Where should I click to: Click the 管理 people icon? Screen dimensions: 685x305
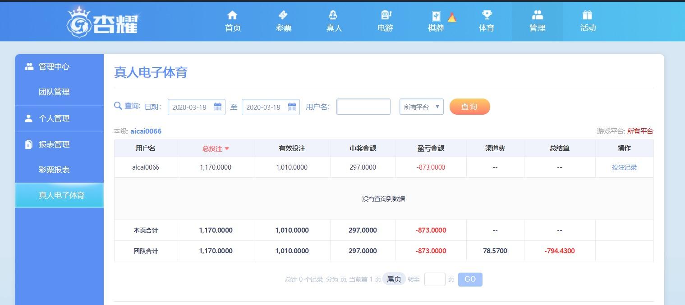point(538,15)
